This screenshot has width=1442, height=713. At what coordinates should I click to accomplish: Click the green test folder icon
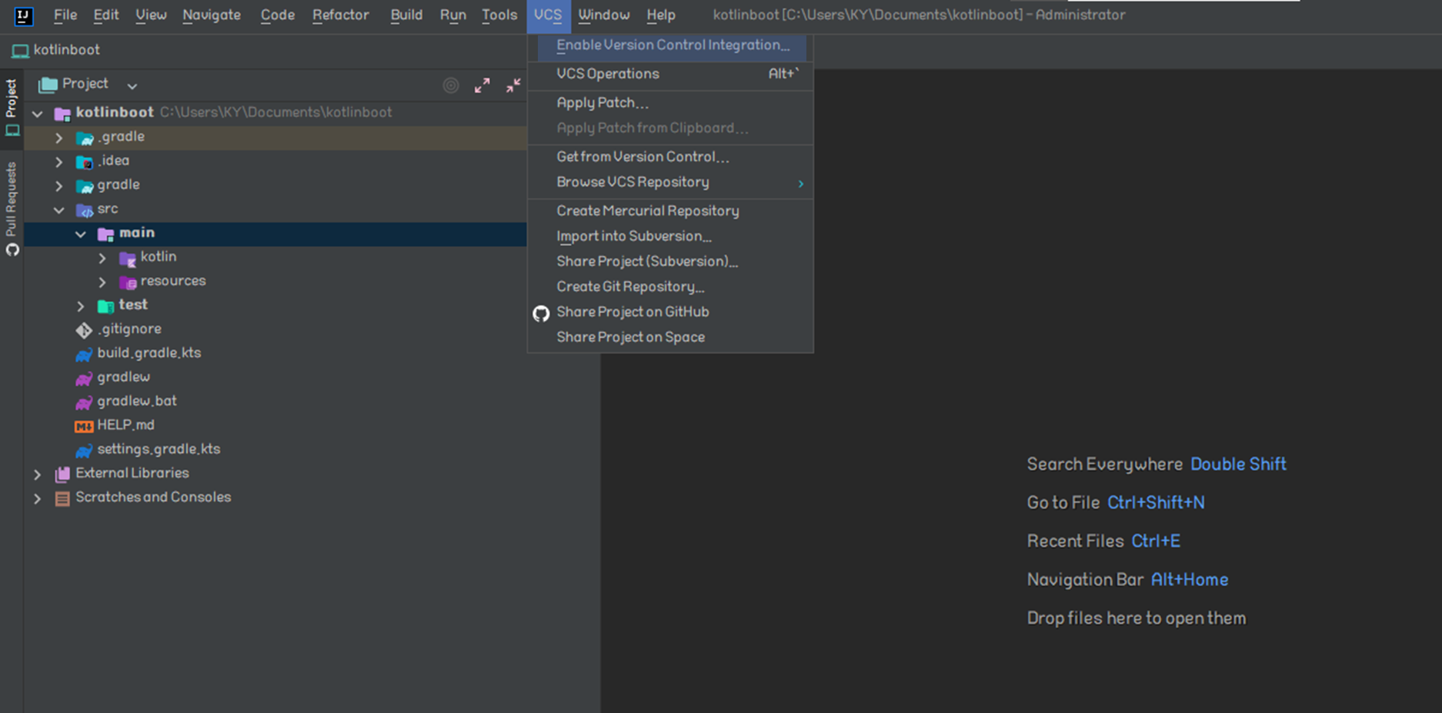pyautogui.click(x=106, y=305)
